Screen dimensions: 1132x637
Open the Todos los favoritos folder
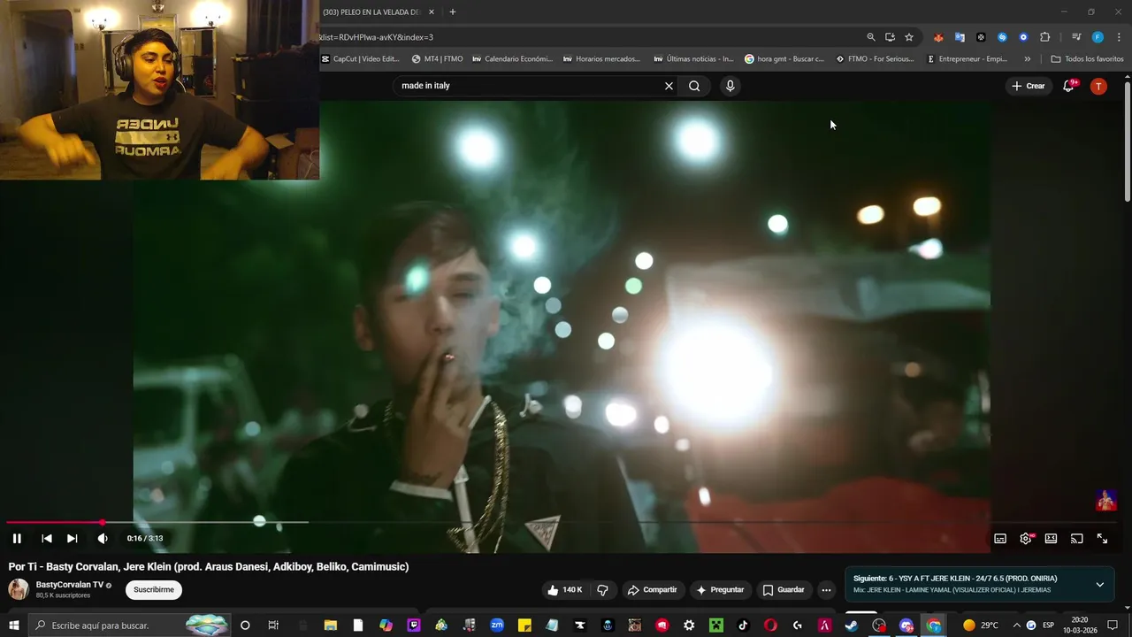click(1088, 59)
